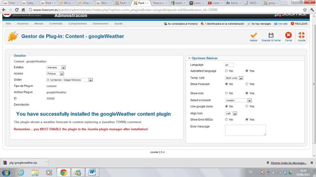This screenshot has height=177, width=316.
Task: Set Show Icon to No
Action: [x=227, y=93]
